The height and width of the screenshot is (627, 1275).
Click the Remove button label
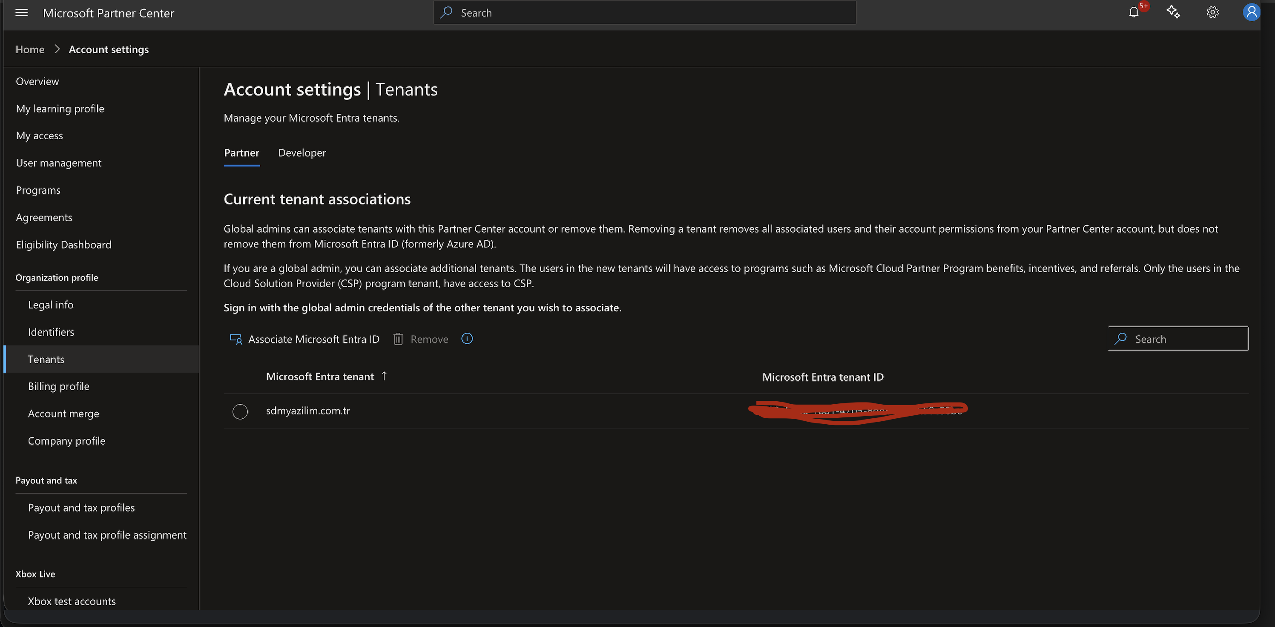(429, 339)
